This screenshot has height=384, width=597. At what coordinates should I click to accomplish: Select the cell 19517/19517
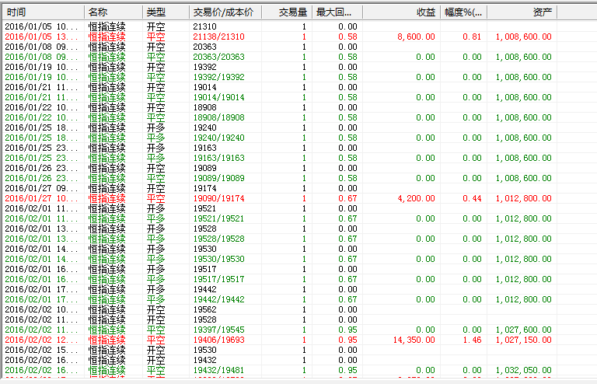tap(219, 279)
